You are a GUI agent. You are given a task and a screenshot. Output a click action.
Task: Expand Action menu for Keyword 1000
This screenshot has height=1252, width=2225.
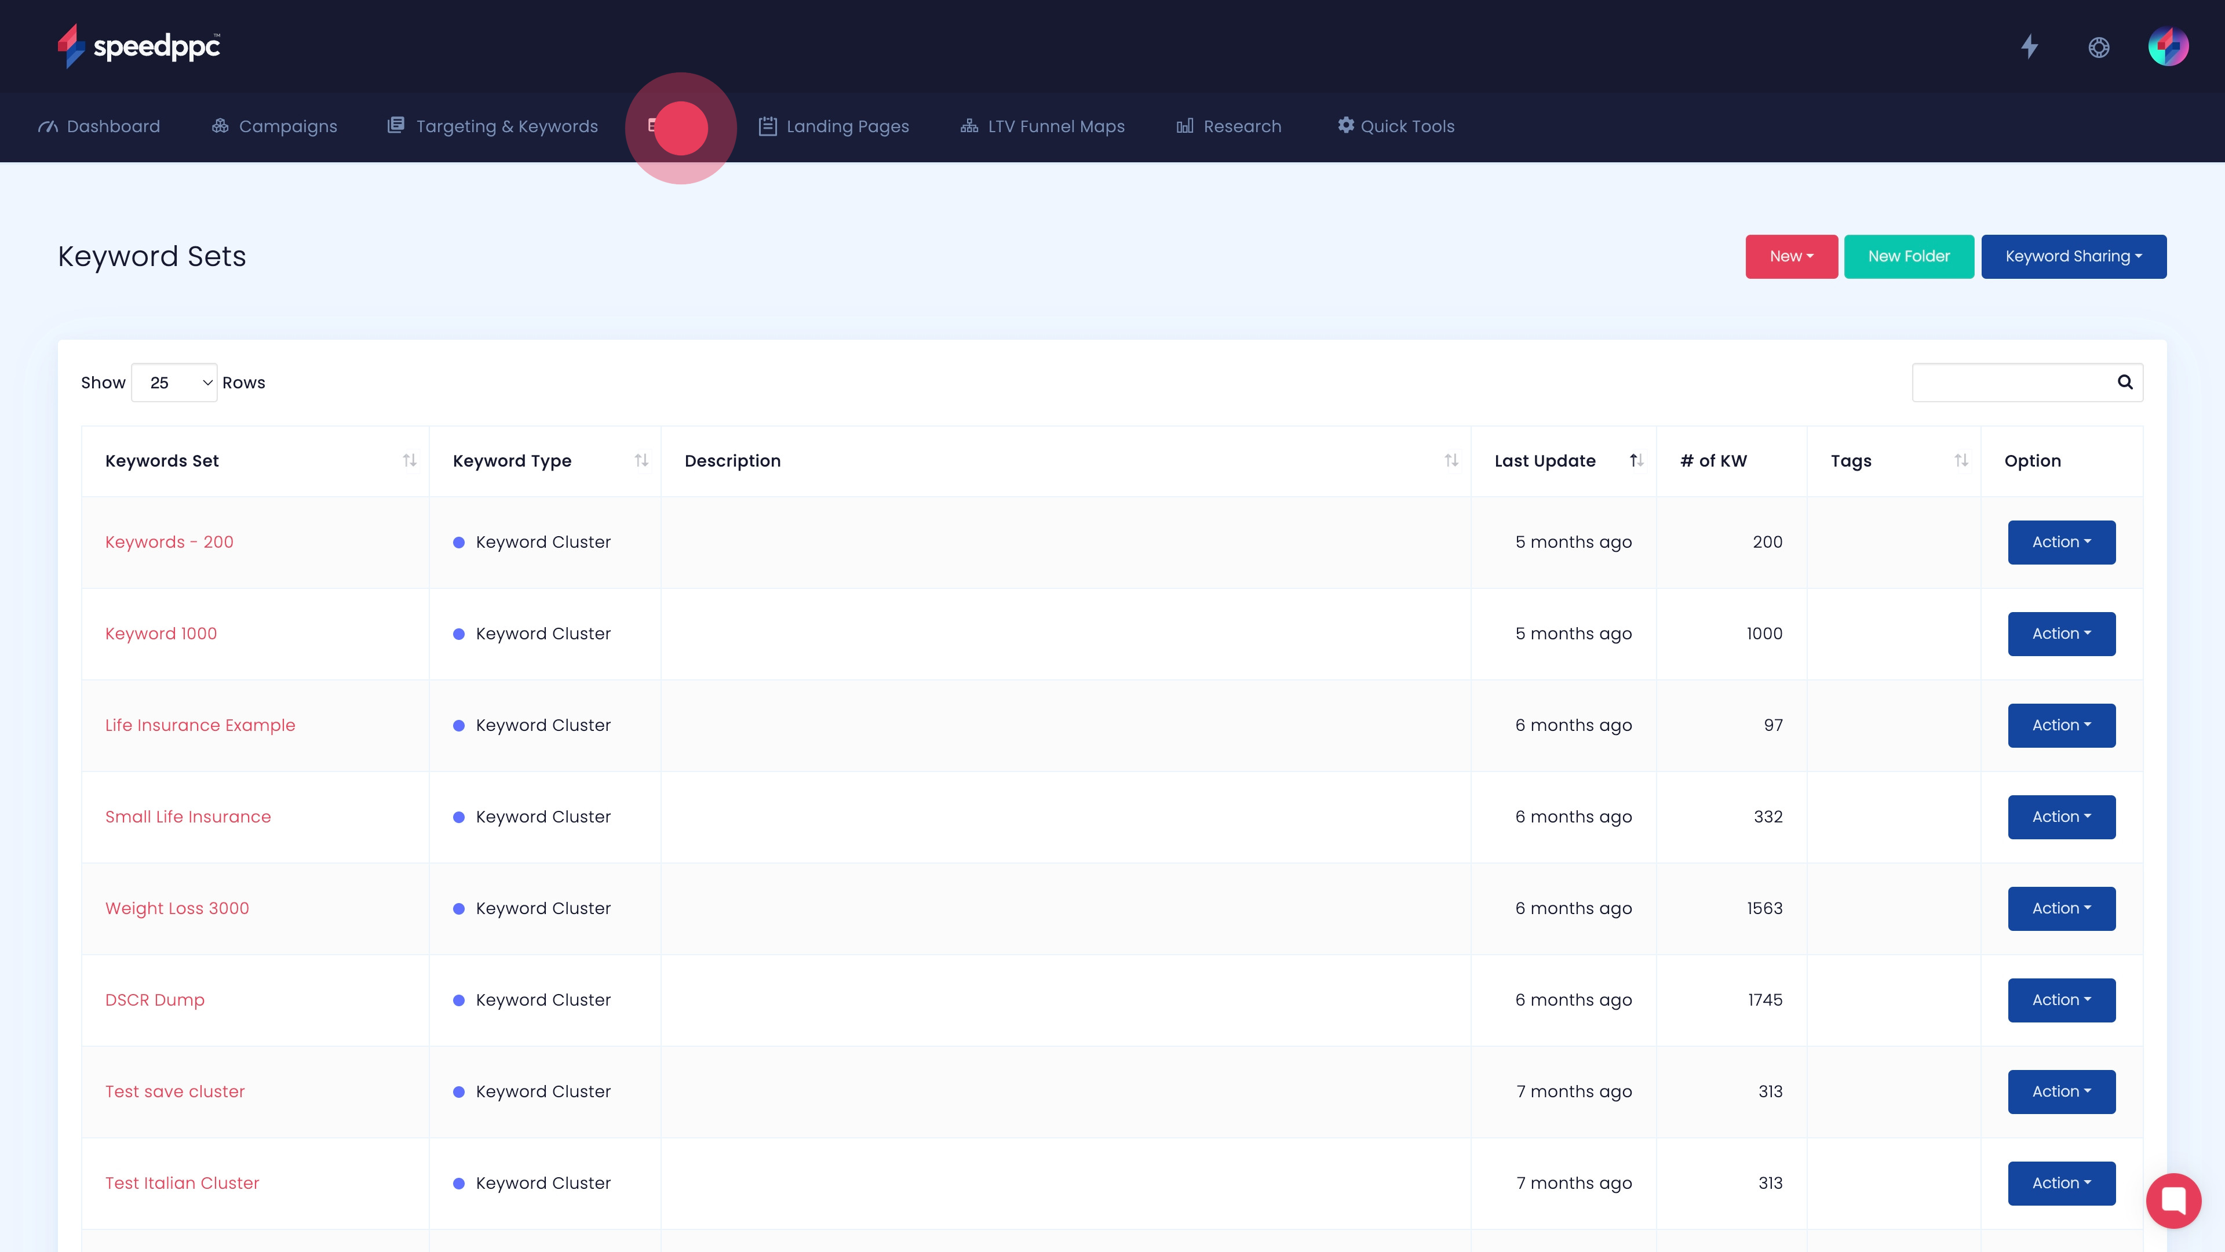pos(2061,634)
